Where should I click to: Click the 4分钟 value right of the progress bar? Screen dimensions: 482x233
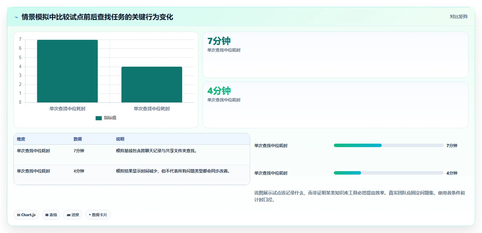[452, 173]
